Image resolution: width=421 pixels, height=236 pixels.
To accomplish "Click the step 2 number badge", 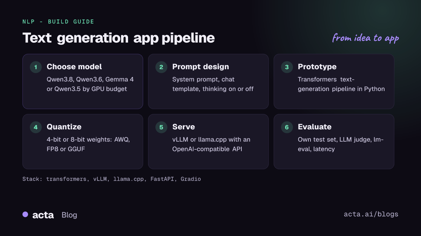I will click(161, 67).
